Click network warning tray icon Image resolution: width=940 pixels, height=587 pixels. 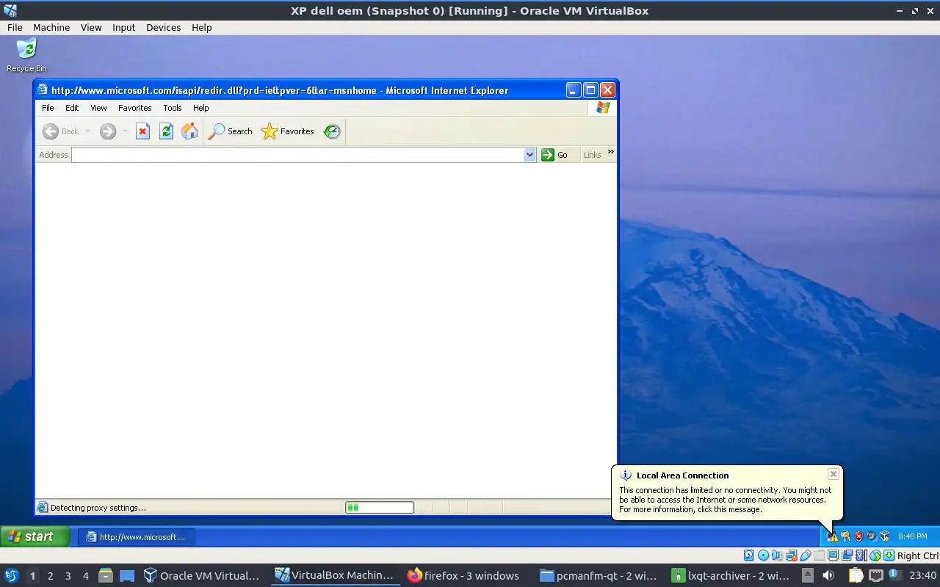pos(833,536)
